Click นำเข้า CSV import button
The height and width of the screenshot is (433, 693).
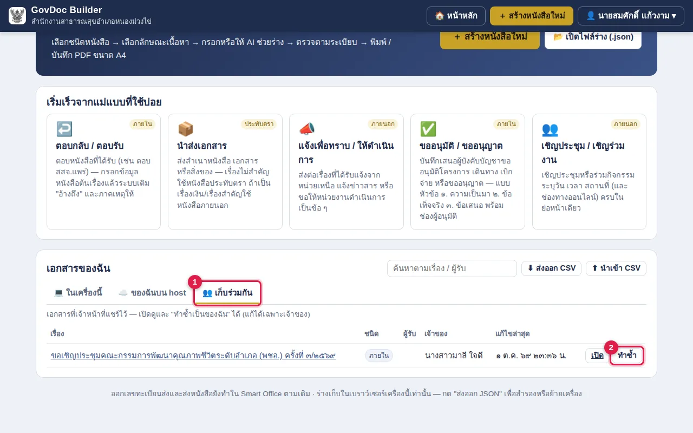click(x=616, y=268)
